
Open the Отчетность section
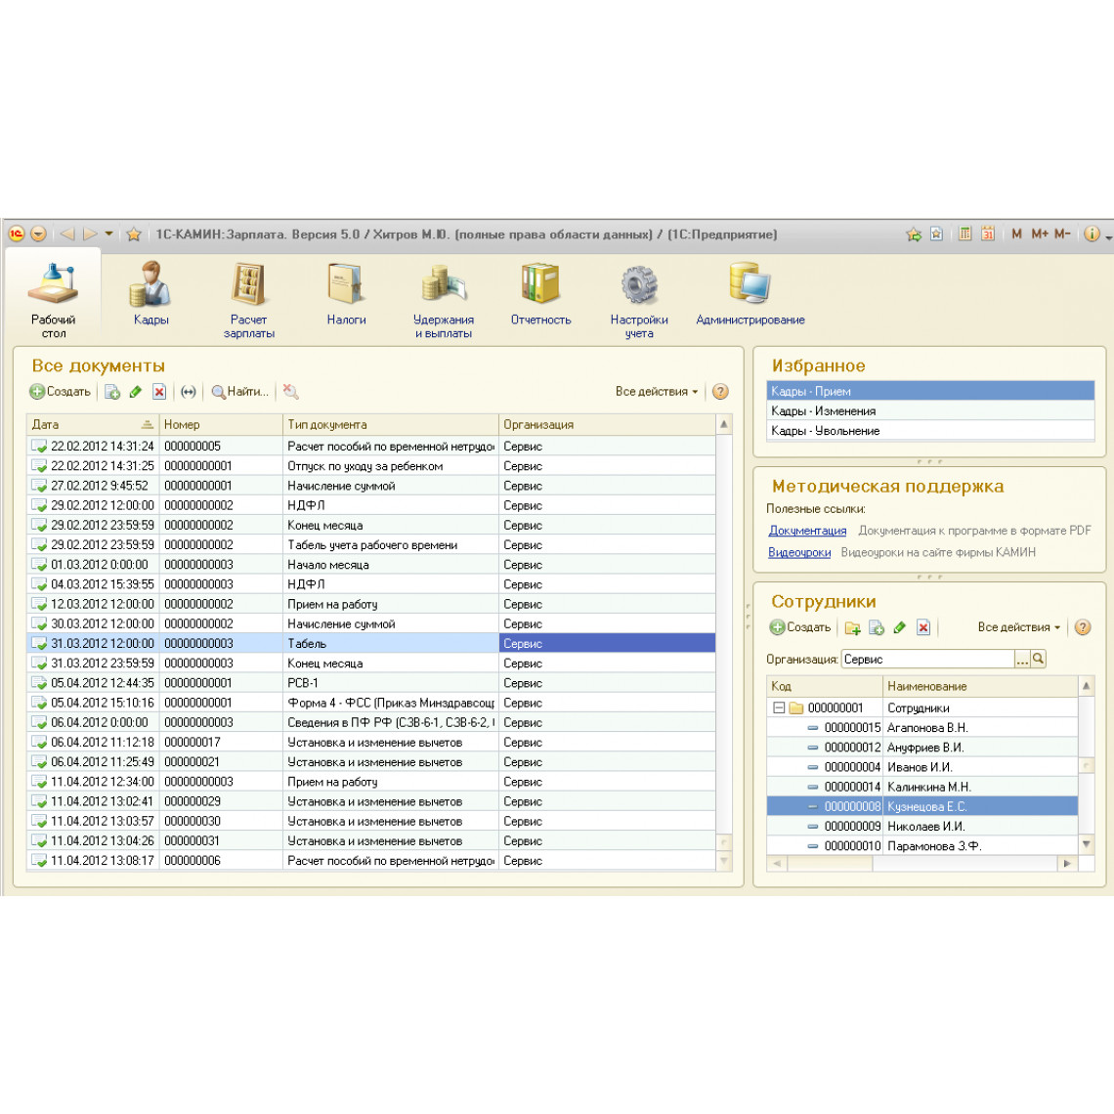540,293
